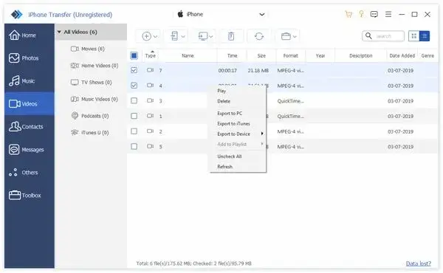Select Uncheck All in context menu
Screen dimensions: 443x273
pyautogui.click(x=229, y=156)
